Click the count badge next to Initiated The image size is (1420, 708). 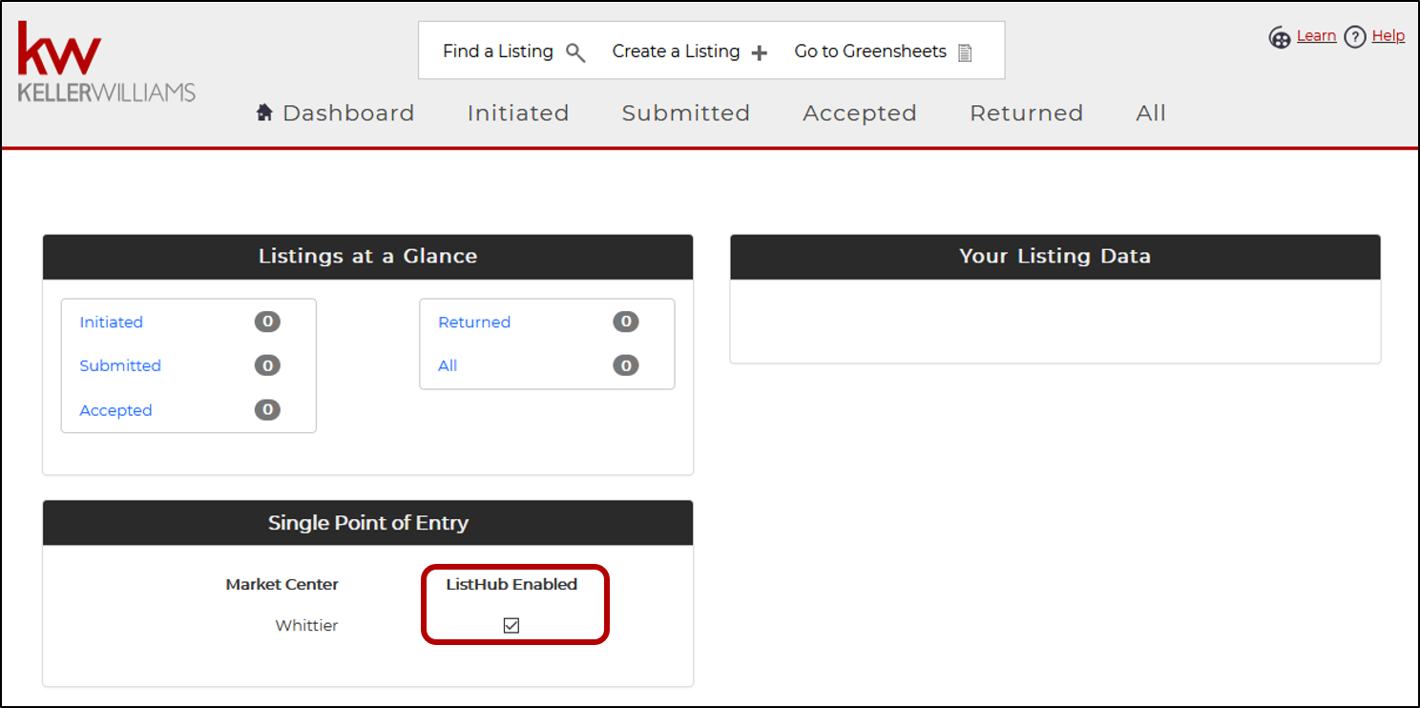267,322
